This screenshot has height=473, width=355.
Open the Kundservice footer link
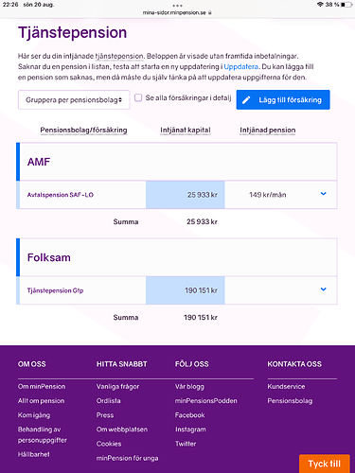click(x=286, y=387)
